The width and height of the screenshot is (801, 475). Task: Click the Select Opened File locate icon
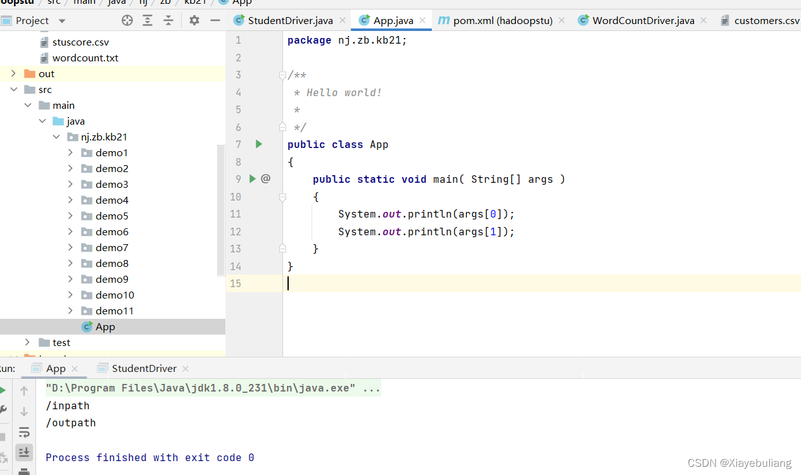coord(127,20)
